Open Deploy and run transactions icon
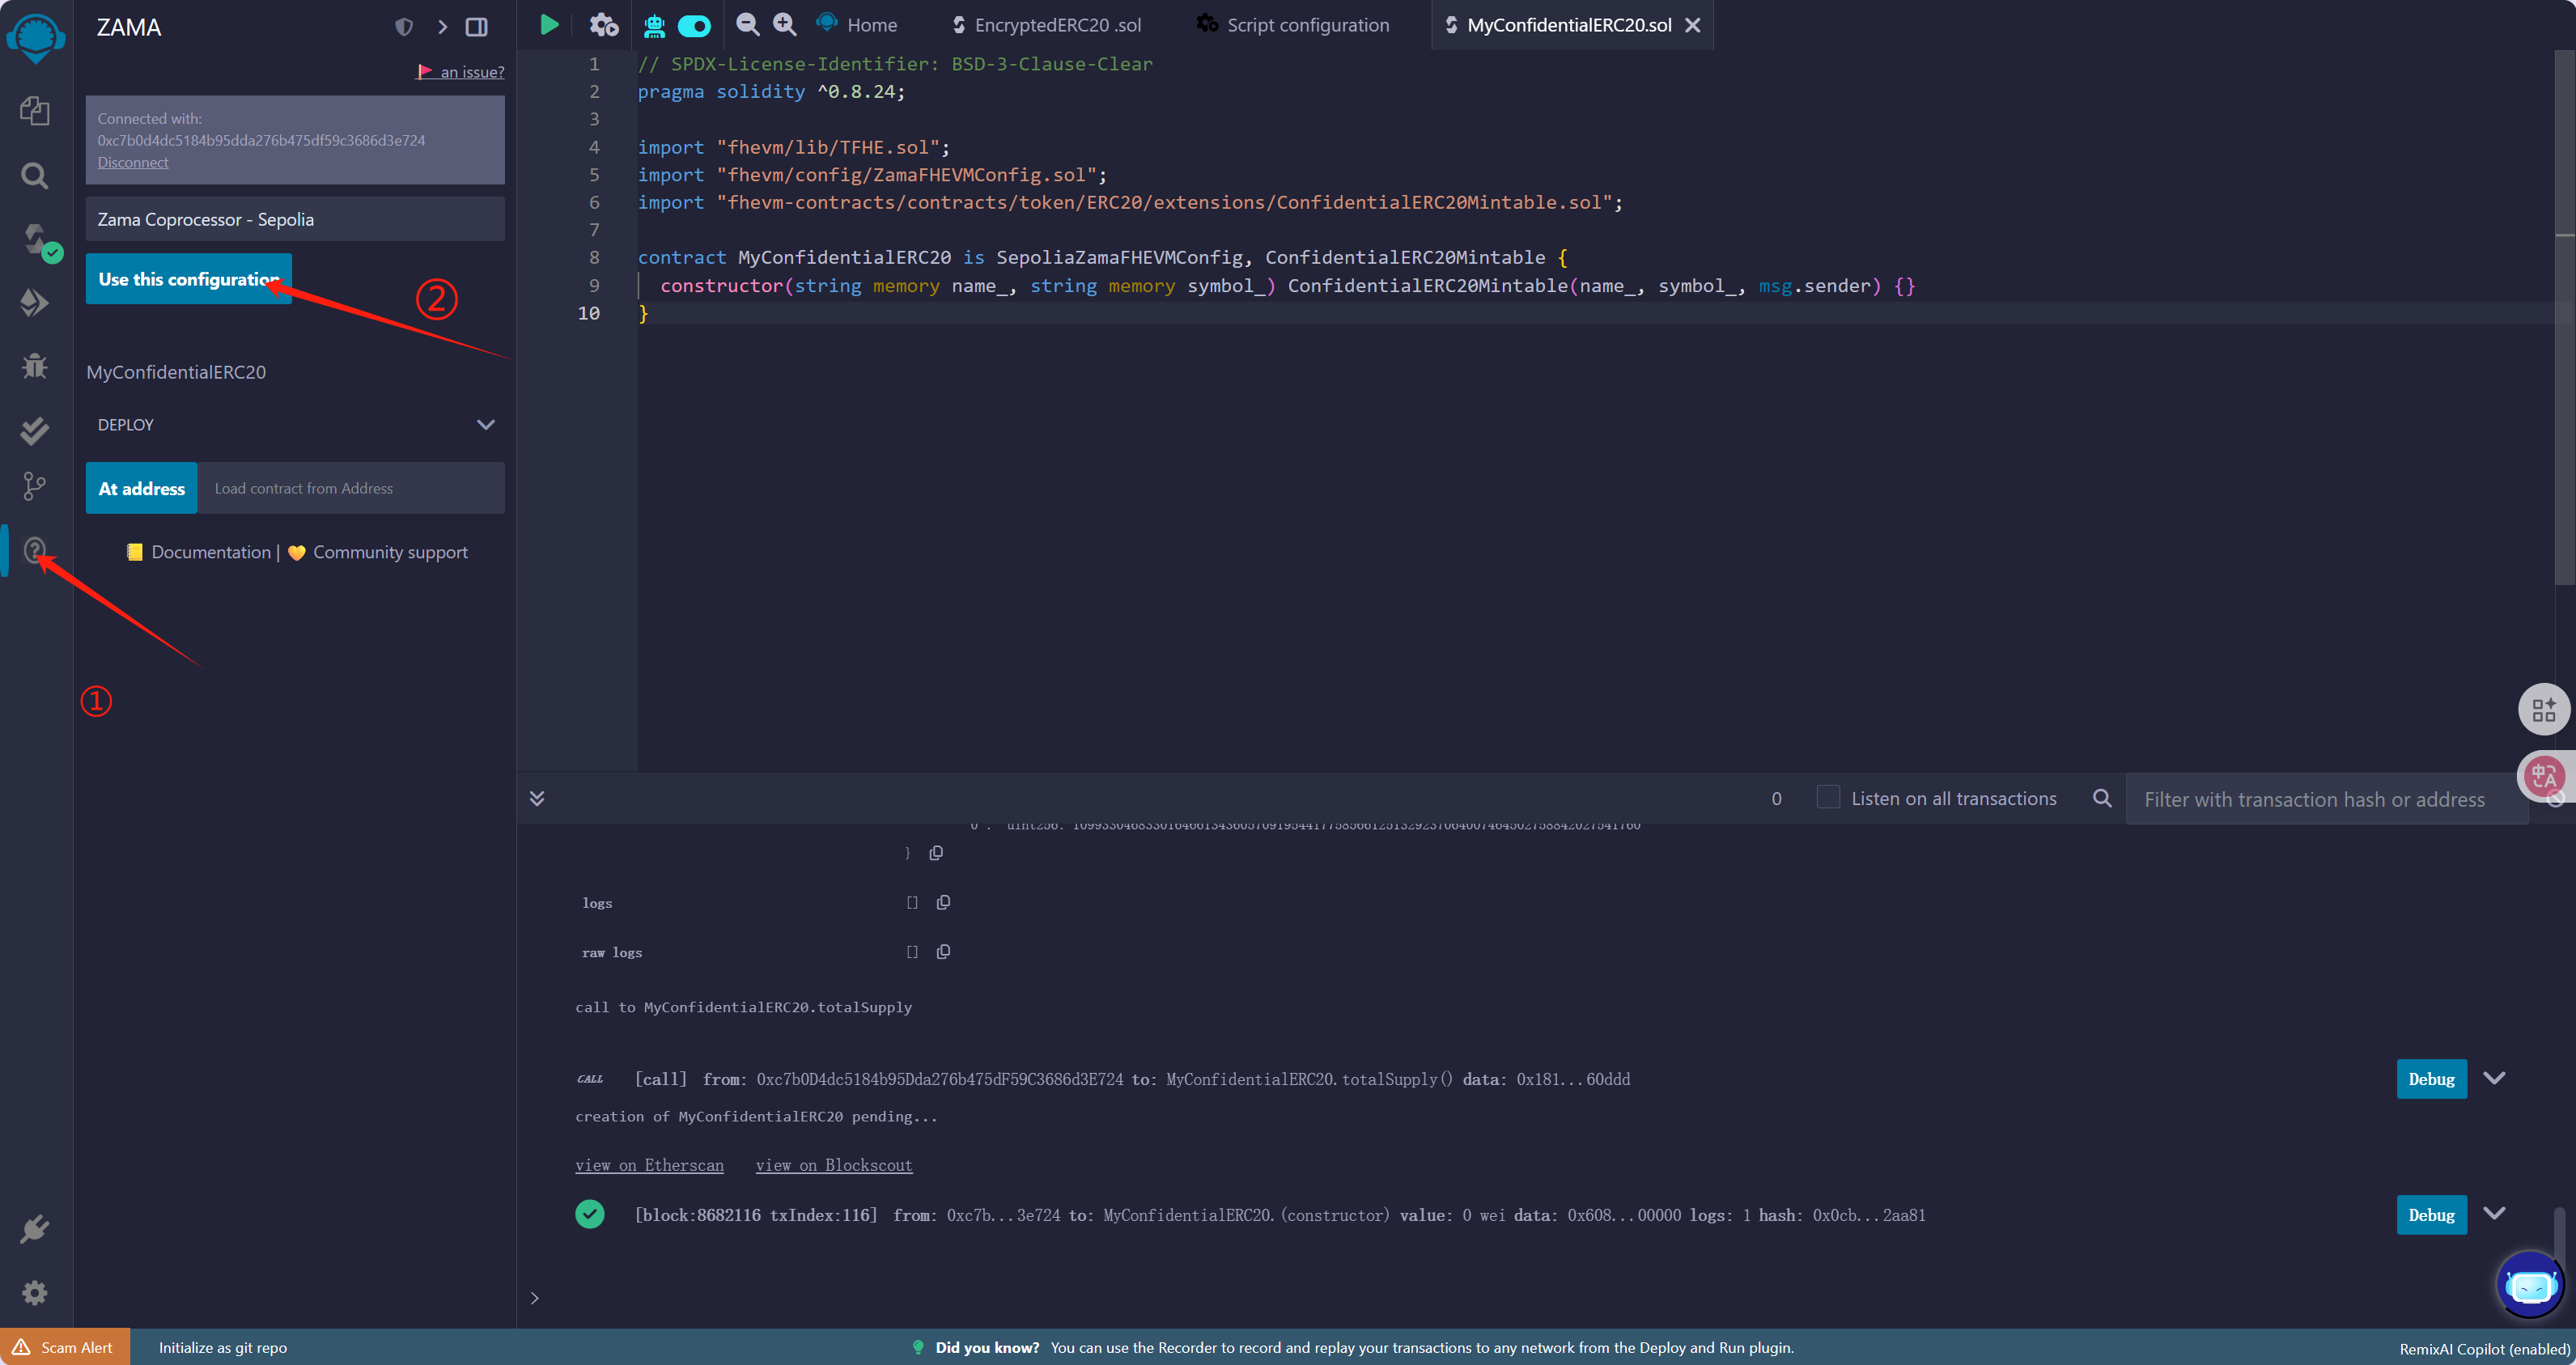The height and width of the screenshot is (1365, 2576). click(x=35, y=303)
